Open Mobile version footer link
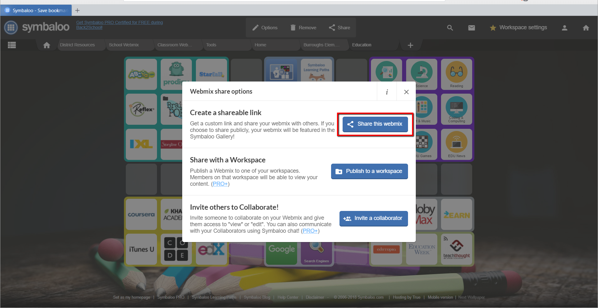 [440, 297]
